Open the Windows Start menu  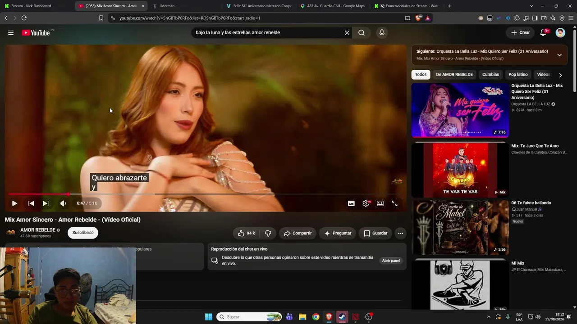pyautogui.click(x=209, y=317)
